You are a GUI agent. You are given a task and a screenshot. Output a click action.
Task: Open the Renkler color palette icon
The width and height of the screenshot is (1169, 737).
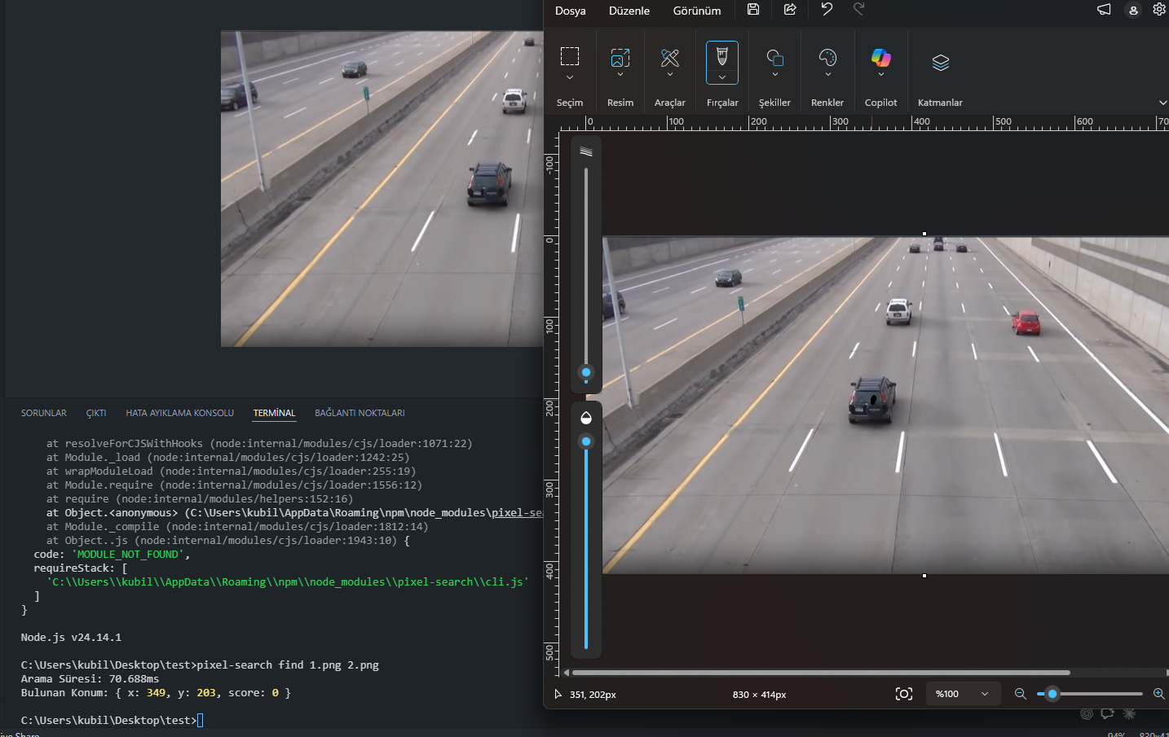[x=827, y=57]
